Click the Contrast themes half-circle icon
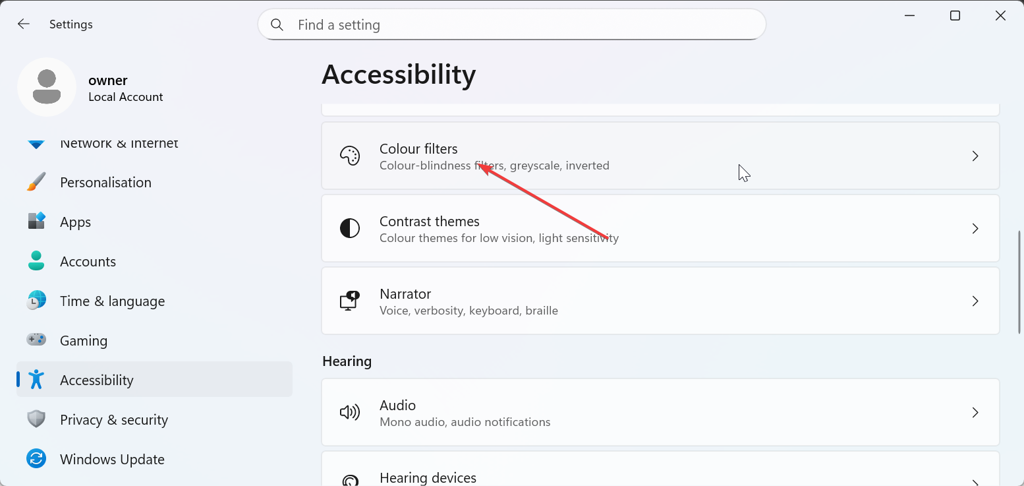Viewport: 1024px width, 486px height. [x=350, y=228]
